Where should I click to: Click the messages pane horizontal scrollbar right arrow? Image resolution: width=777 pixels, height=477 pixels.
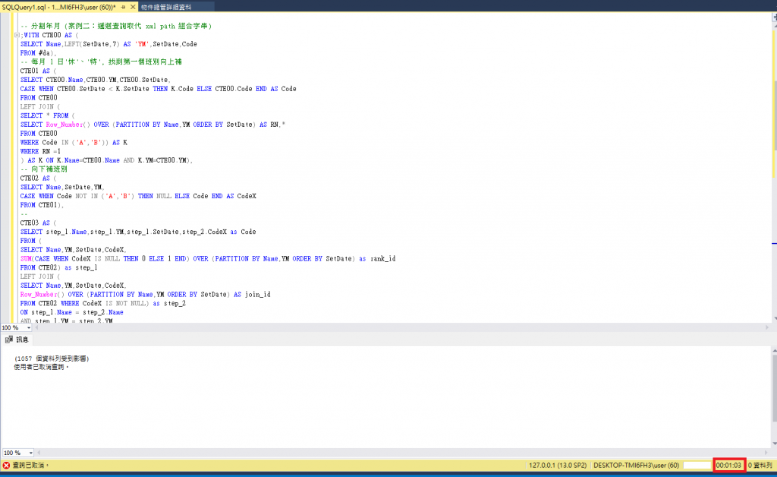coord(767,453)
